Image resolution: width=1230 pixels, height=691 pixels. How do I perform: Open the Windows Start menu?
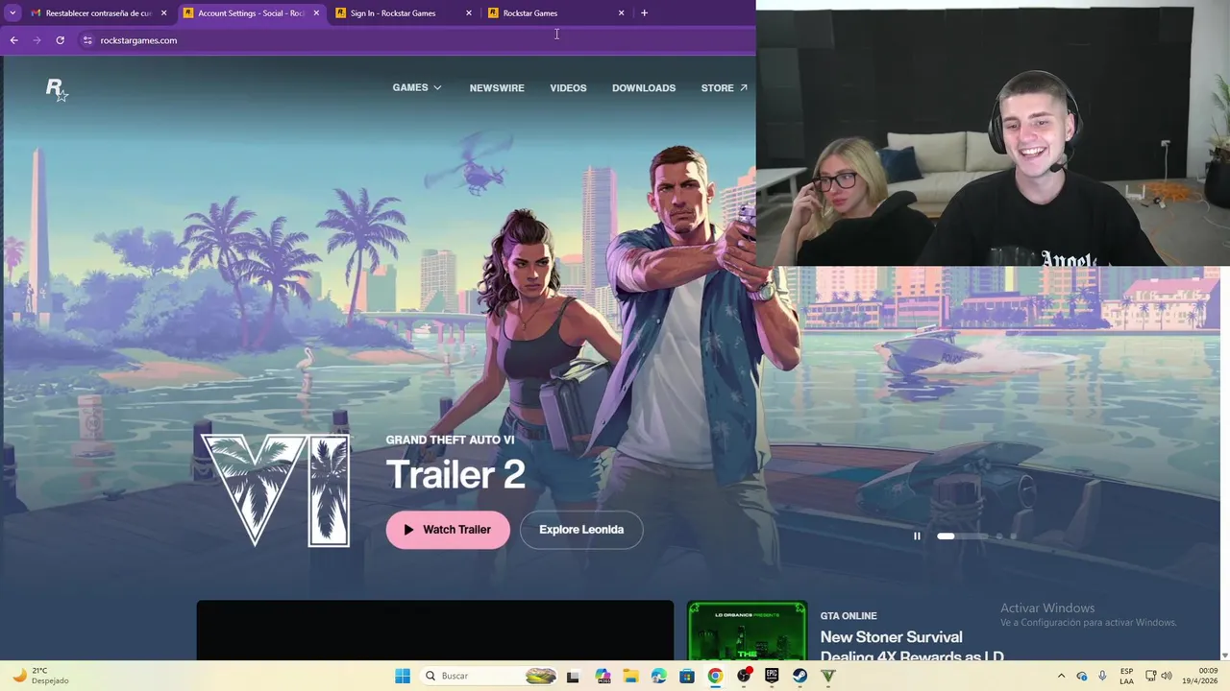[403, 676]
